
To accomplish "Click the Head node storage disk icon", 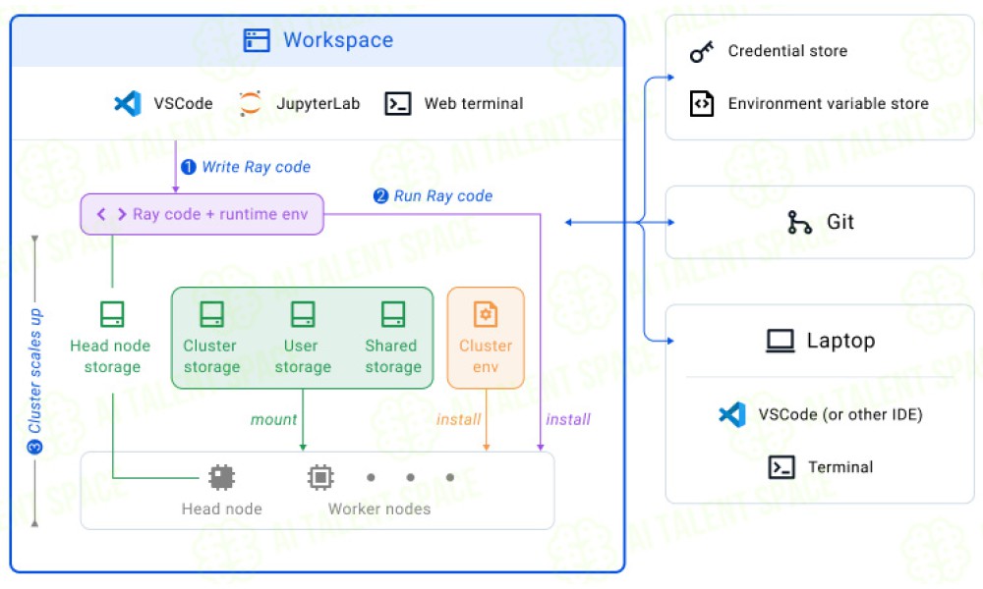I will point(112,314).
